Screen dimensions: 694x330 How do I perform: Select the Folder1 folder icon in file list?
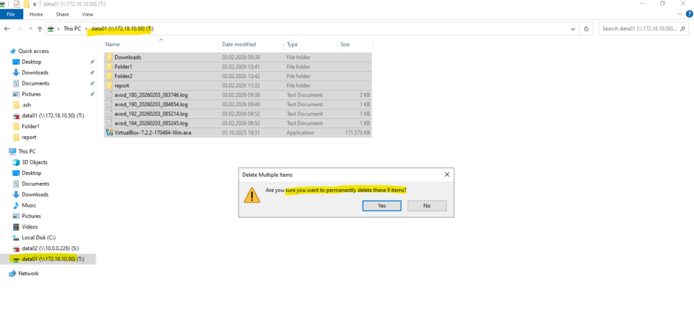point(109,67)
